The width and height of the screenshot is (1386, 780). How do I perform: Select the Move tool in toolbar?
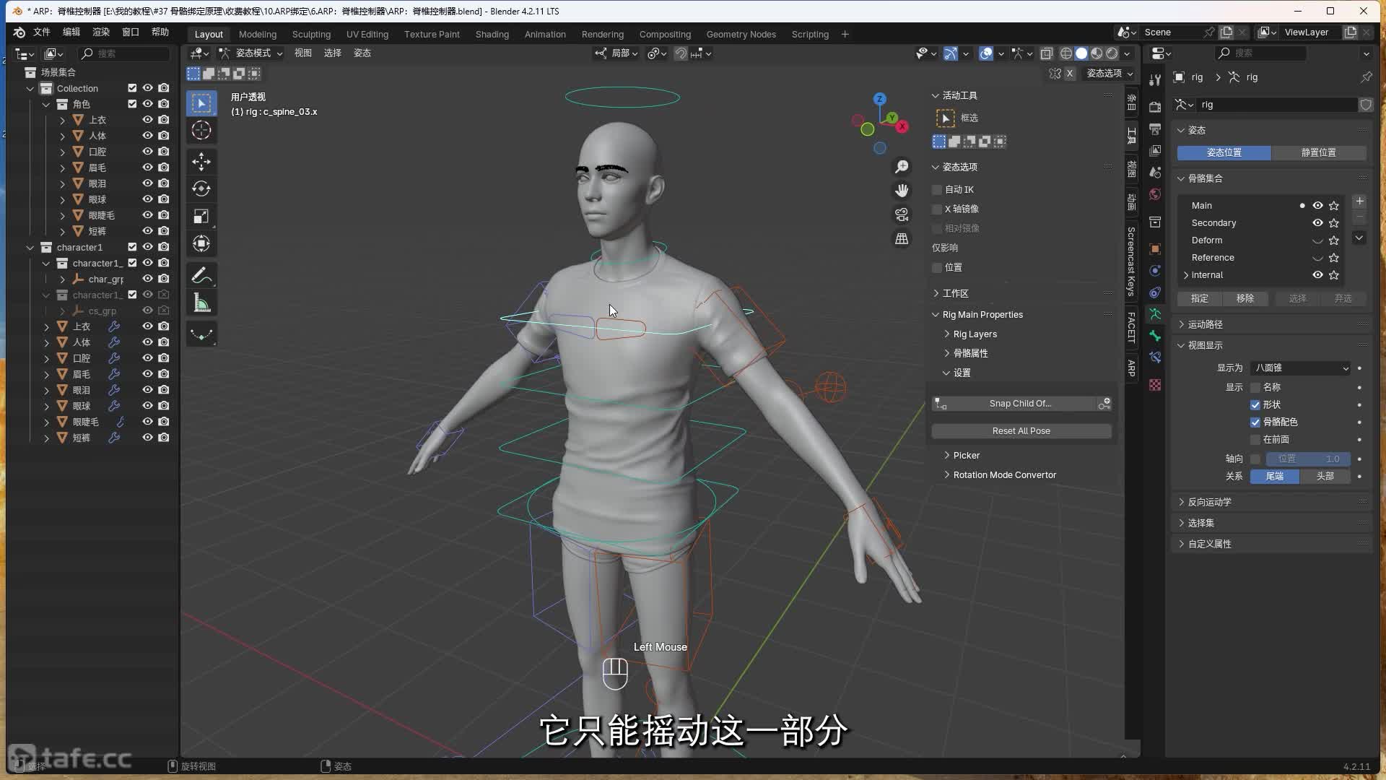point(201,160)
